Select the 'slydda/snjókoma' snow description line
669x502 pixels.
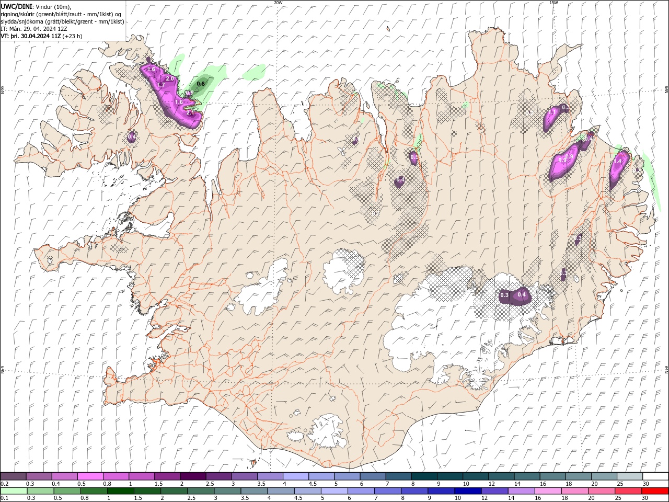click(x=62, y=21)
